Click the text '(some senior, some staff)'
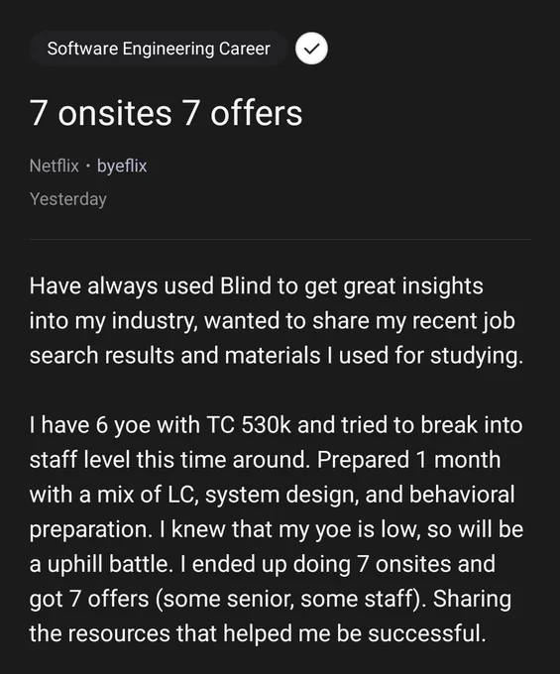This screenshot has width=560, height=674. coord(290,599)
